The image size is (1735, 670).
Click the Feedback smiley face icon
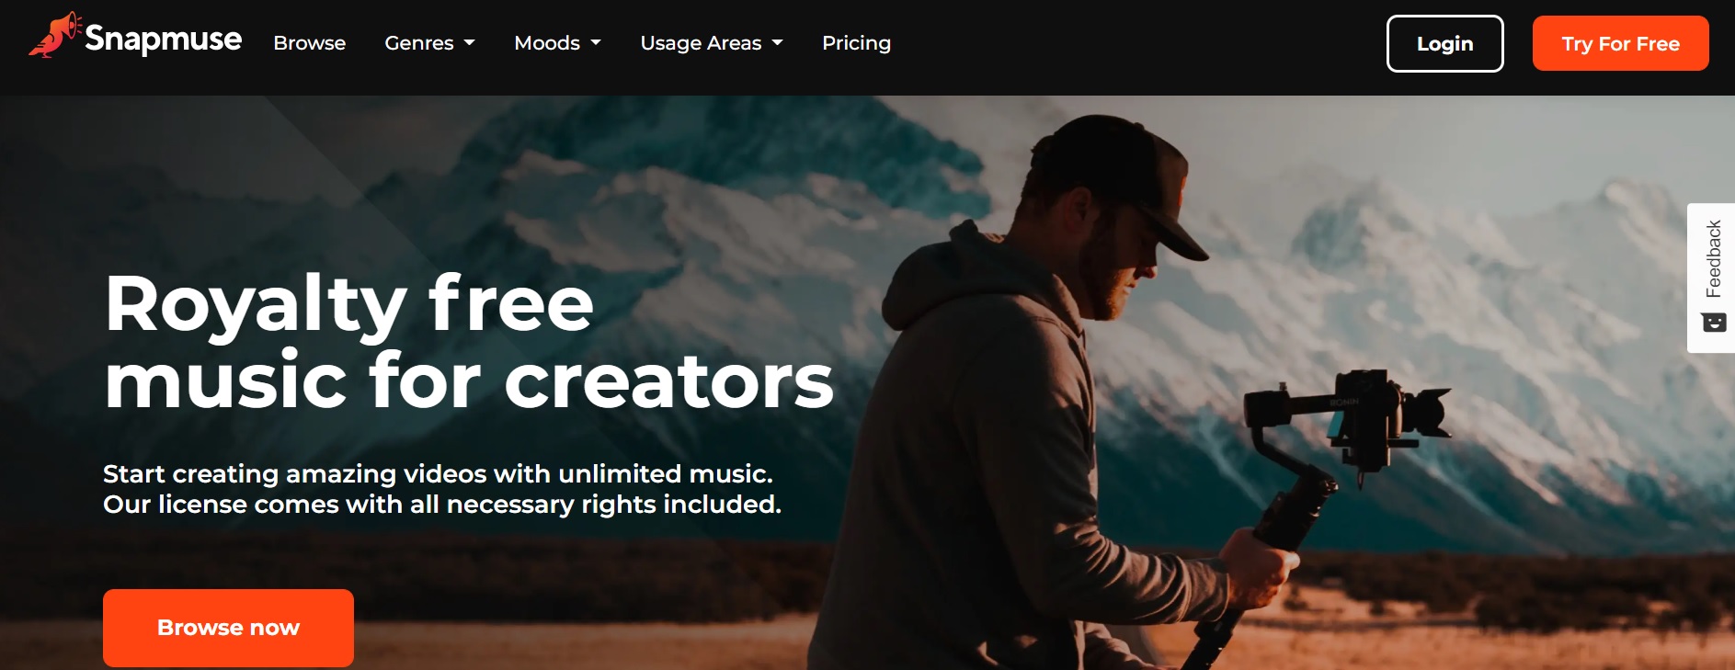point(1714,323)
